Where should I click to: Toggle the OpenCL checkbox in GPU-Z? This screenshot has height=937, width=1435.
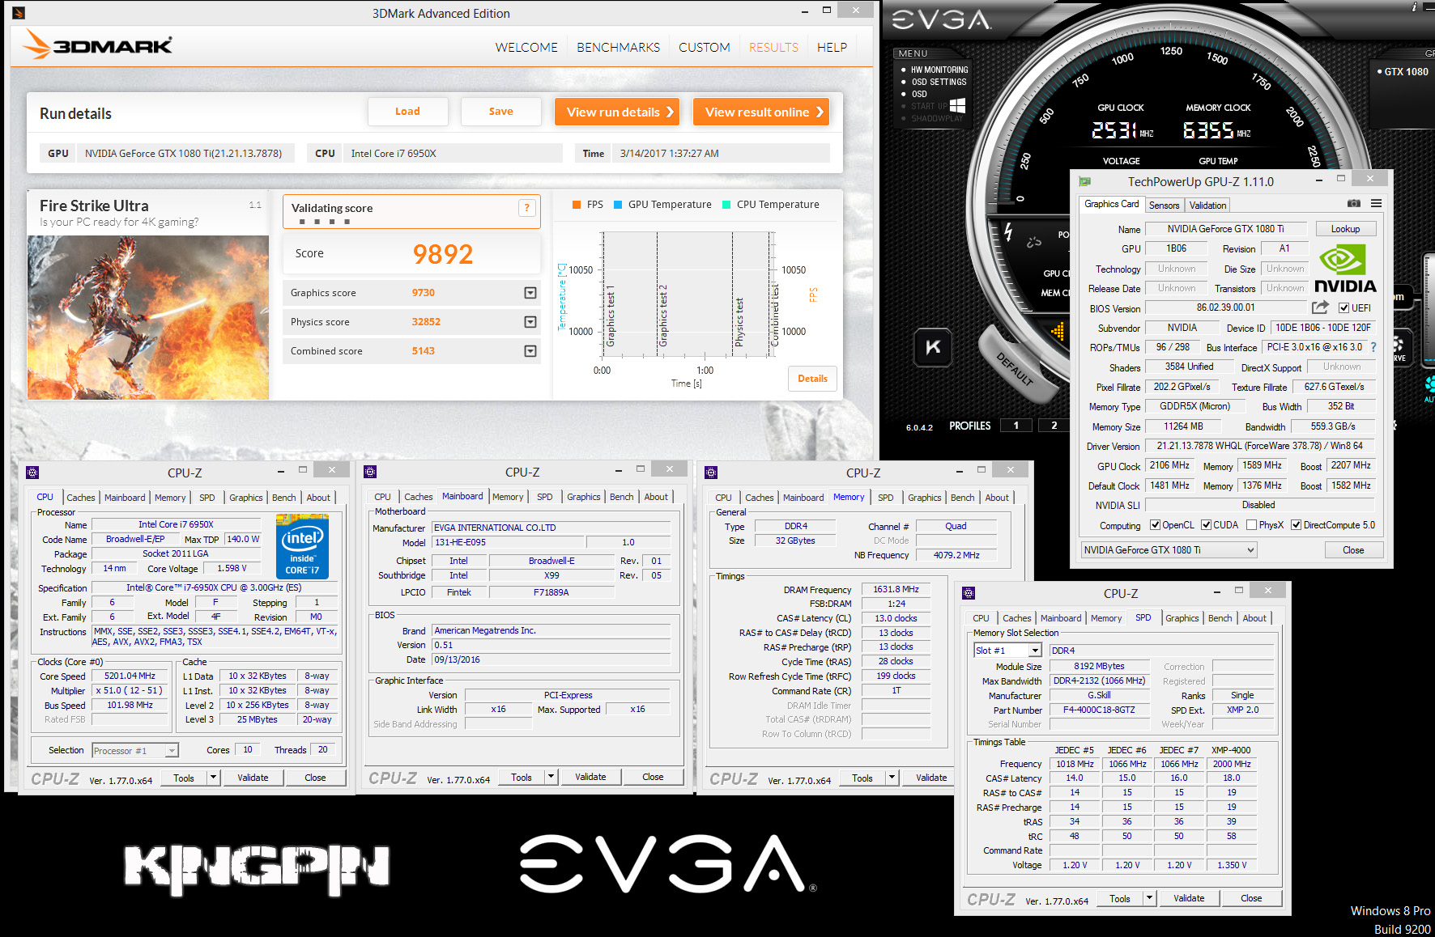[1156, 524]
